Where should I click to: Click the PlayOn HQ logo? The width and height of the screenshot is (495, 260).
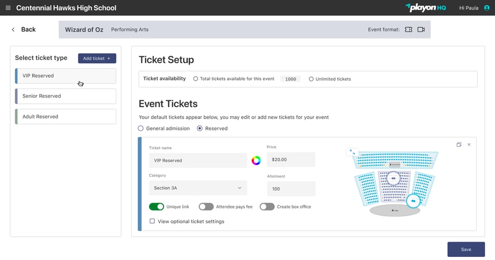[425, 7]
